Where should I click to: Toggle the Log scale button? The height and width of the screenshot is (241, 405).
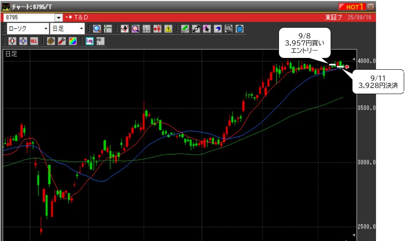click(x=89, y=41)
